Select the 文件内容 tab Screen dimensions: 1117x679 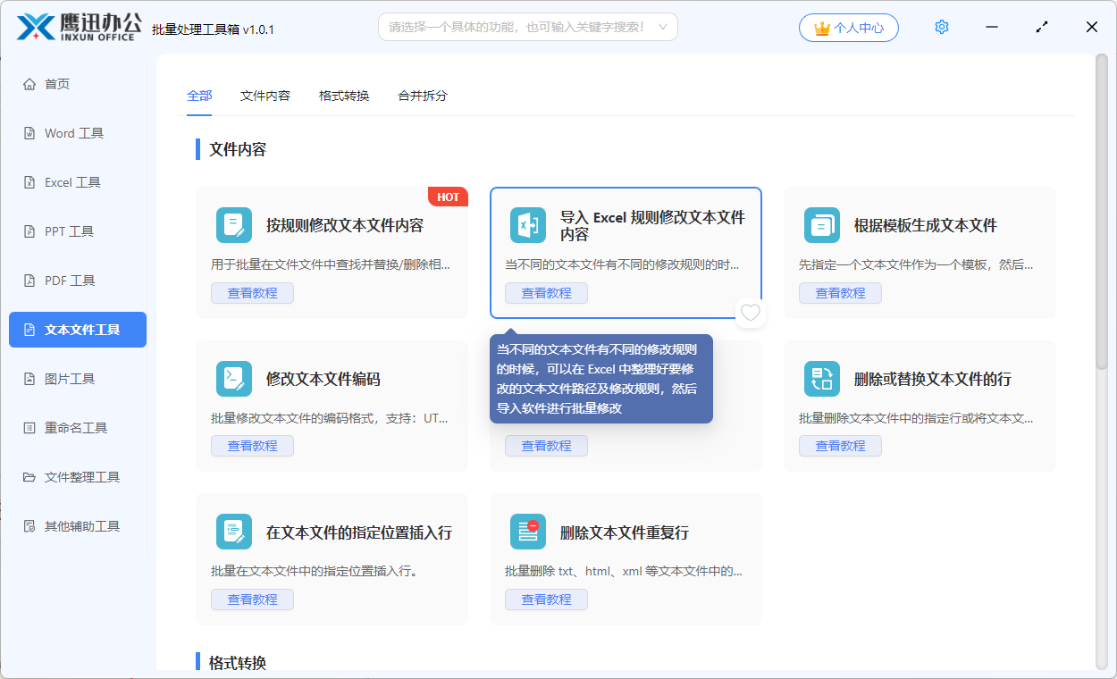[x=265, y=95]
